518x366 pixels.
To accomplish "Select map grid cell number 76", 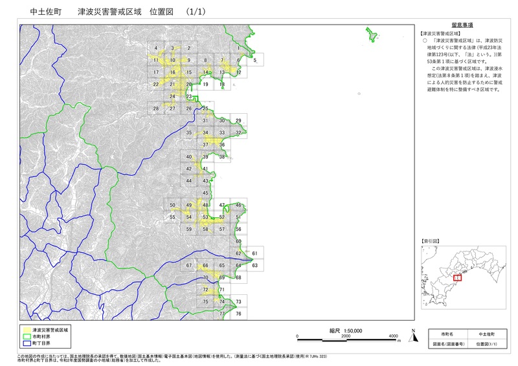I will point(238,314).
